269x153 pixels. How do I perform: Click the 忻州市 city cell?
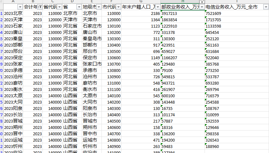(x=92, y=146)
